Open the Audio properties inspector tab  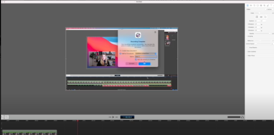[251, 5]
